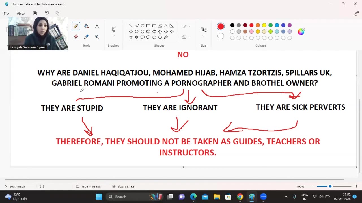Pick the purple colour swatch
362x203 pixels.
[290, 25]
